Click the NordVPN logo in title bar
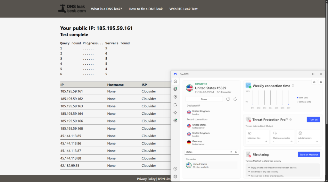The width and height of the screenshot is (328, 182). (x=175, y=74)
